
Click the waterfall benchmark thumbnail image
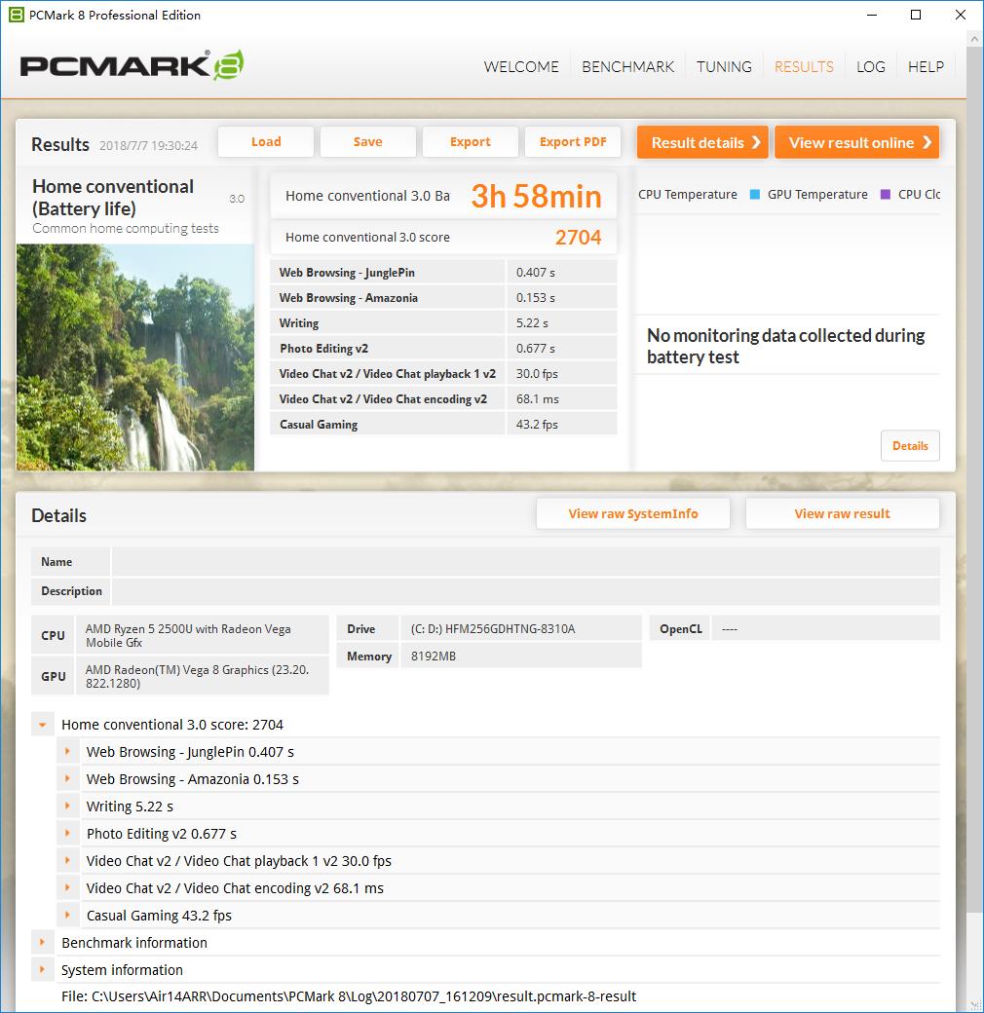pyautogui.click(x=135, y=357)
